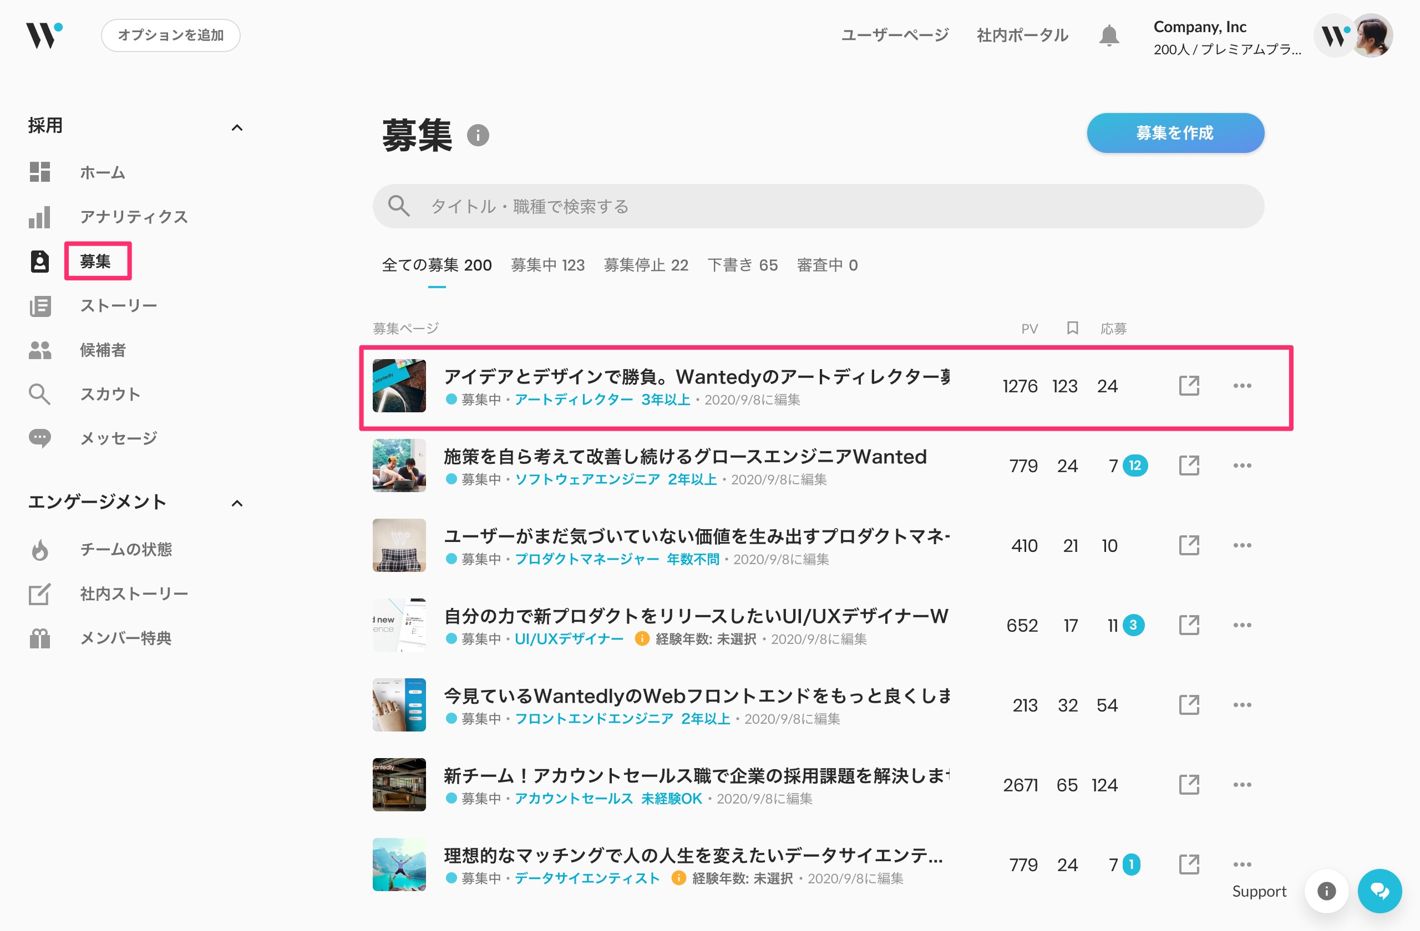Click the オプションを追加 button

pyautogui.click(x=171, y=35)
